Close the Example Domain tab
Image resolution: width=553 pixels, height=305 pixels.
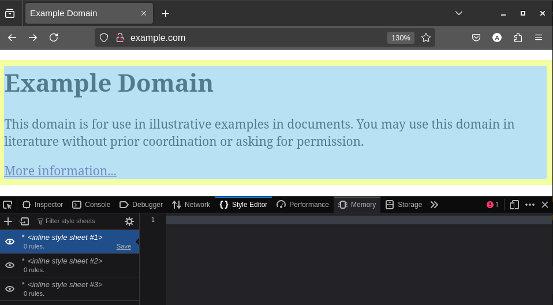[x=144, y=13]
